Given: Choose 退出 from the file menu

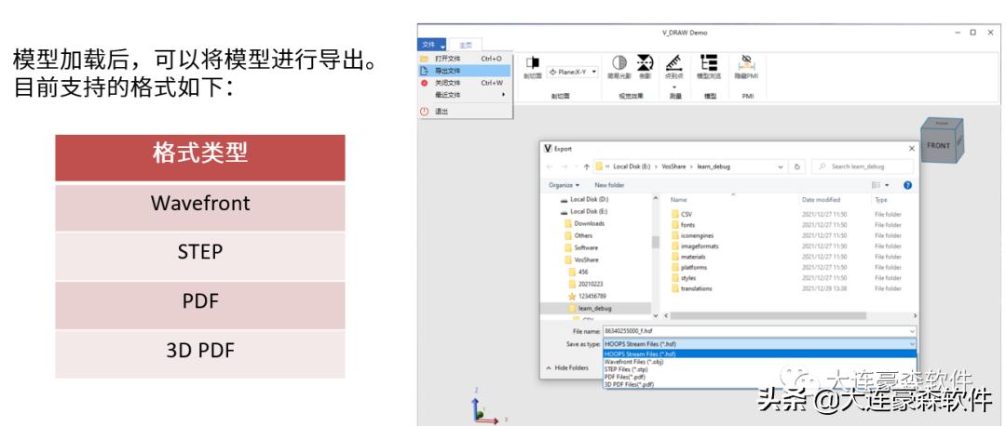Looking at the screenshot, I should pos(466,112).
